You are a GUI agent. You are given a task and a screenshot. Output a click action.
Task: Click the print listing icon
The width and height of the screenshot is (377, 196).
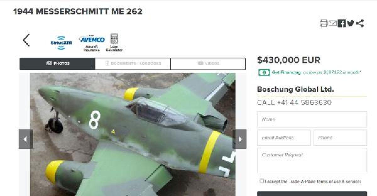[324, 24]
